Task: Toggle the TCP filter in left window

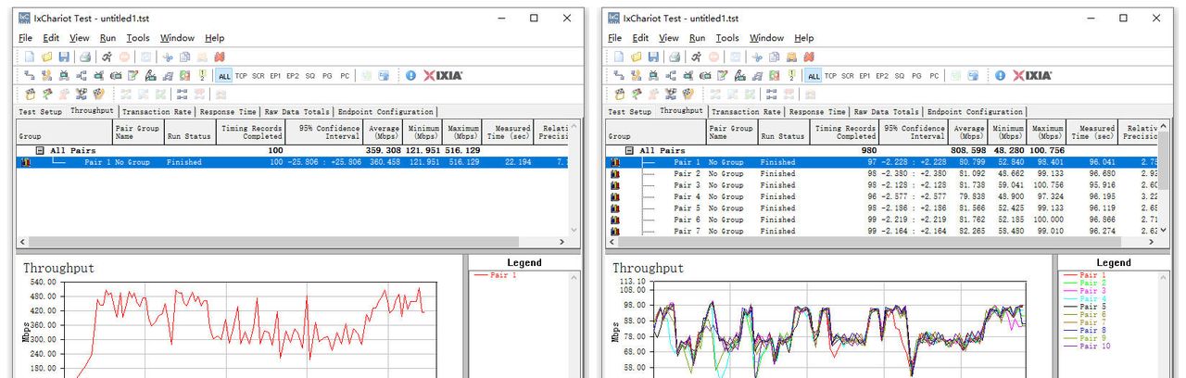Action: tap(241, 76)
